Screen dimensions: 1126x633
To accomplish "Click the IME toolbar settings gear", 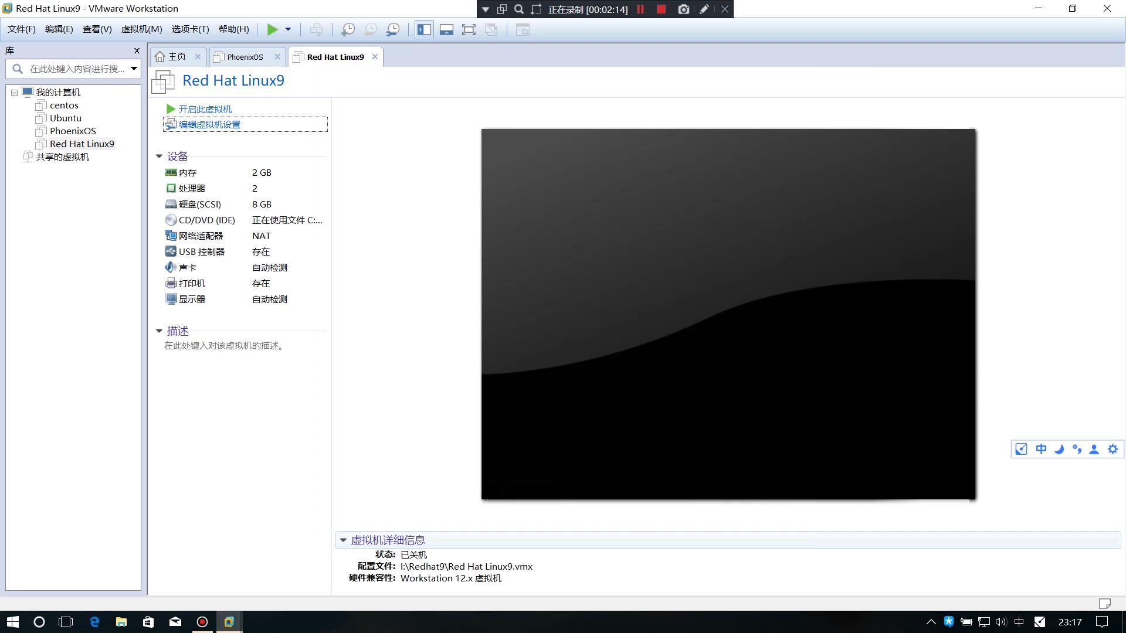I will (x=1113, y=449).
